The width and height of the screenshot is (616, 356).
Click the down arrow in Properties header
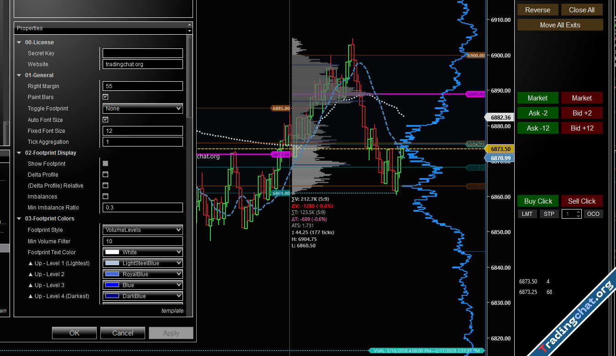point(190,31)
